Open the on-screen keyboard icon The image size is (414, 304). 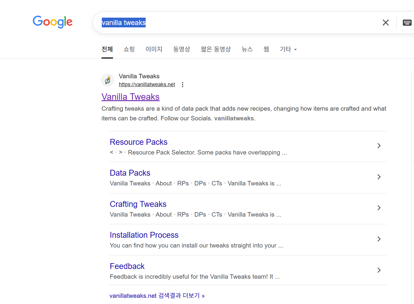[x=407, y=23]
